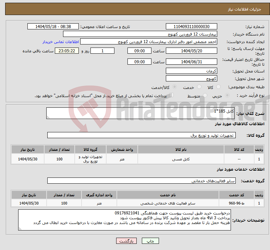This screenshot has height=250, width=270.
Task: Select the متوسط purchase type radio
Action: 205,95
